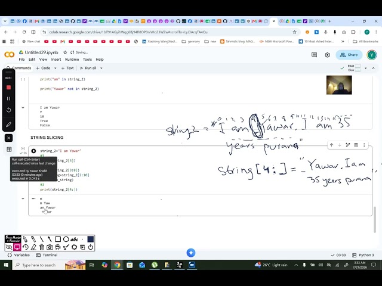This screenshot has height=286, width=382.
Task: Star the Untitled29.ipynb notebook
Action: point(65,52)
